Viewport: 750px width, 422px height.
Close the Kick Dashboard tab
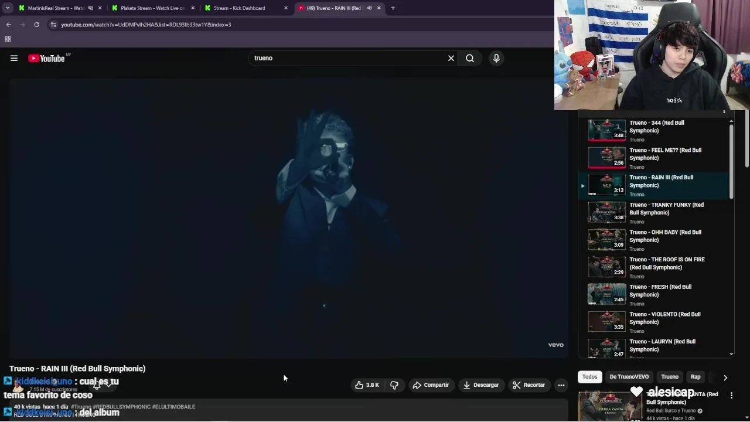[286, 8]
